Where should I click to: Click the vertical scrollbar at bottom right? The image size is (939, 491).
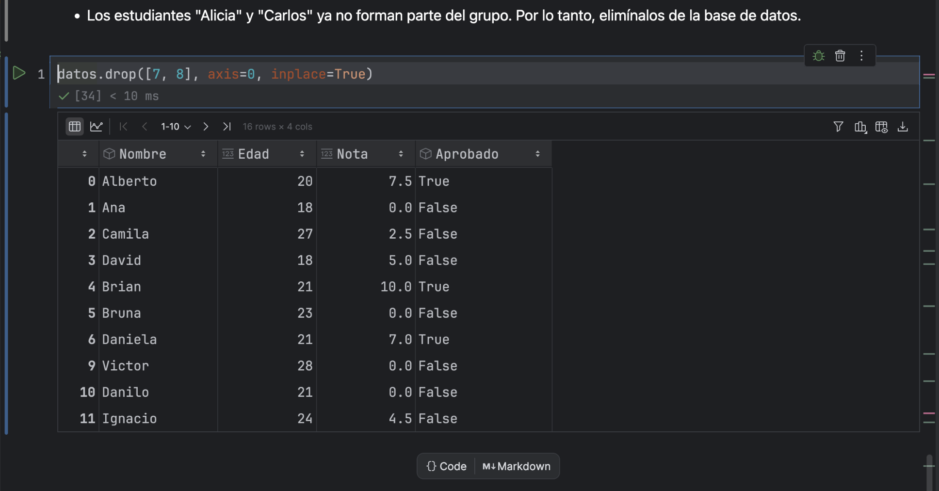pyautogui.click(x=929, y=473)
